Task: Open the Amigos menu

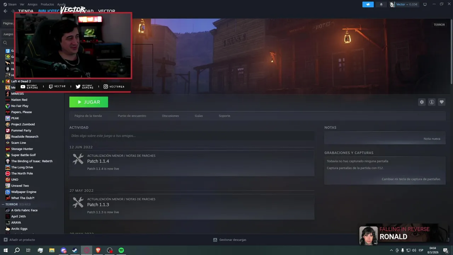Action: tap(33, 4)
